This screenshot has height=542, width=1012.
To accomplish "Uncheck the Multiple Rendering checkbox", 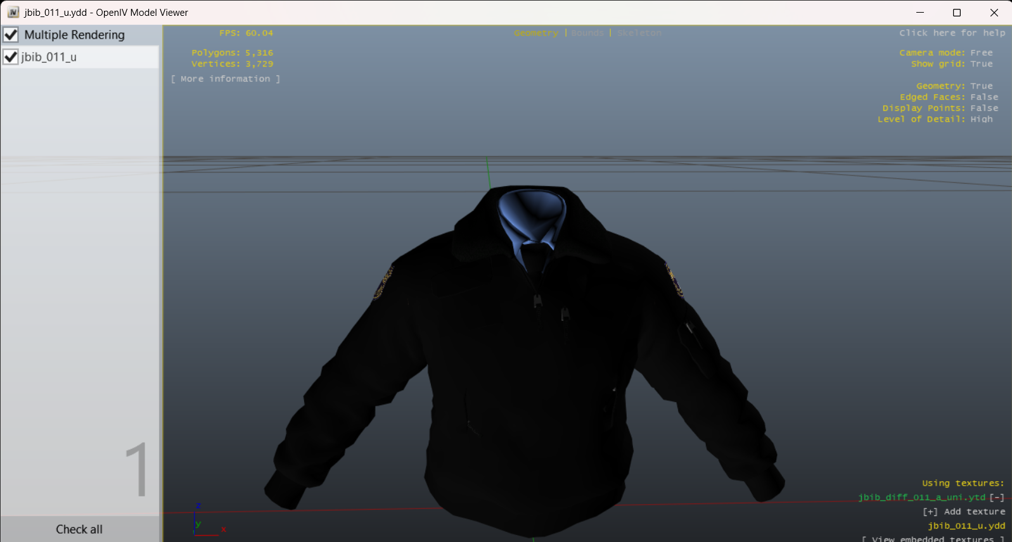I will [11, 35].
